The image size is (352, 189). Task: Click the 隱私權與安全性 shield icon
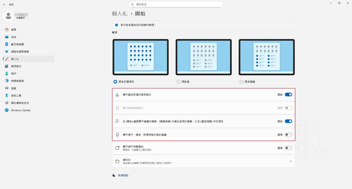[x=6, y=103]
